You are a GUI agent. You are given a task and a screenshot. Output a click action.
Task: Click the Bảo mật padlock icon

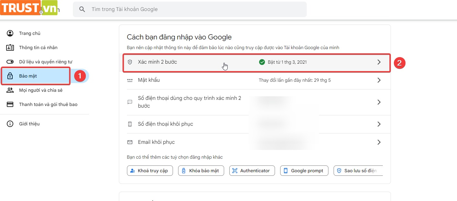tap(10, 76)
